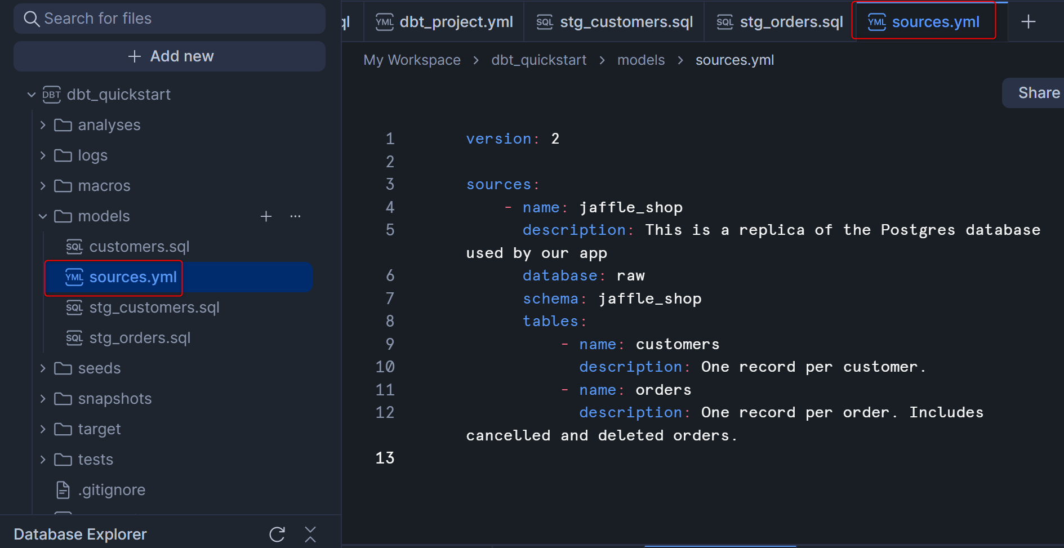Collapse the models folder

pyautogui.click(x=43, y=216)
